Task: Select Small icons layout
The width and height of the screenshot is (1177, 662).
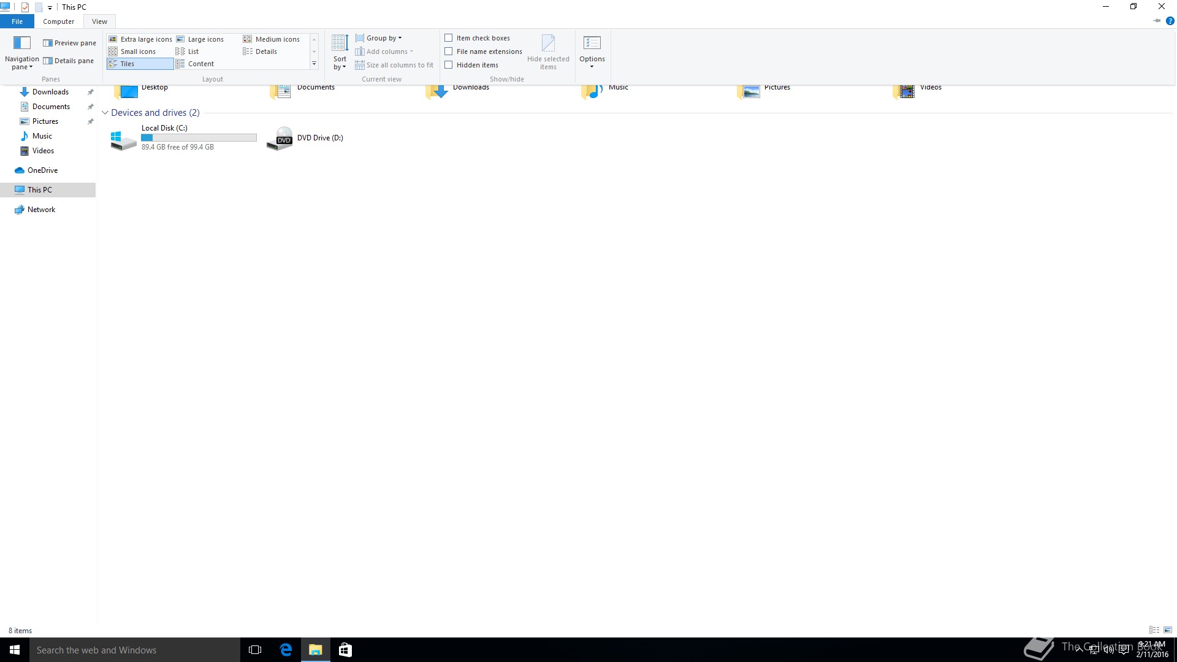Action: (x=132, y=51)
